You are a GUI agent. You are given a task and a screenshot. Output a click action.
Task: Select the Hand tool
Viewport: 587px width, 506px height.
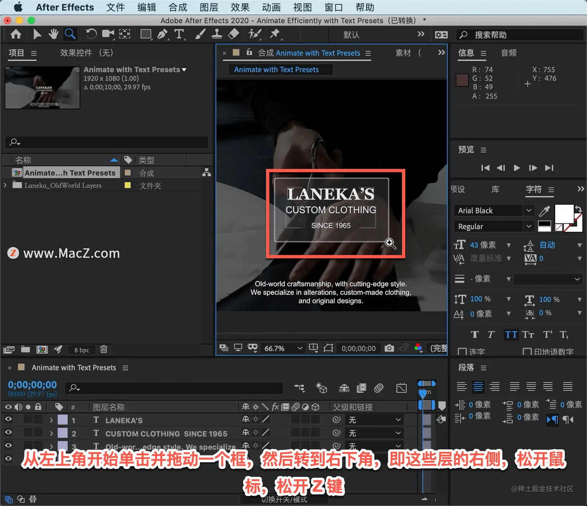[x=53, y=34]
